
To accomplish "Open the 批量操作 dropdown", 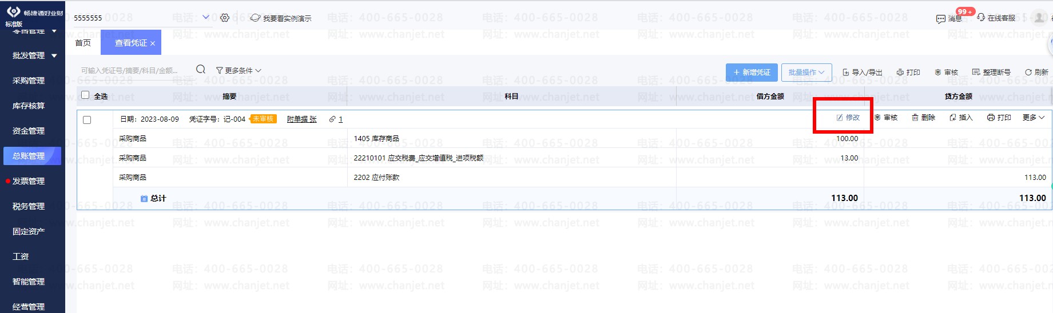I will pyautogui.click(x=806, y=73).
